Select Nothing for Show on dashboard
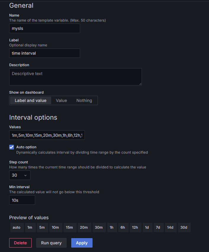The width and height of the screenshot is (209, 252). pyautogui.click(x=84, y=100)
